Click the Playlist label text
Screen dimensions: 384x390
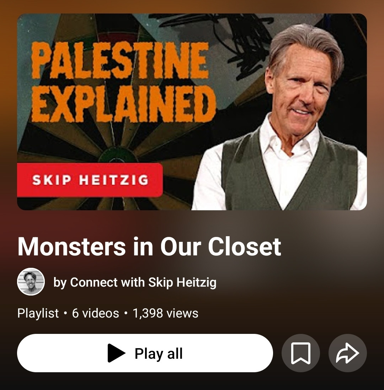point(38,313)
